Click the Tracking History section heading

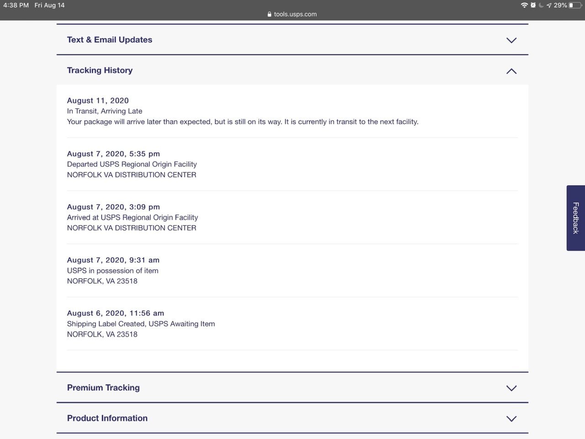click(x=100, y=70)
